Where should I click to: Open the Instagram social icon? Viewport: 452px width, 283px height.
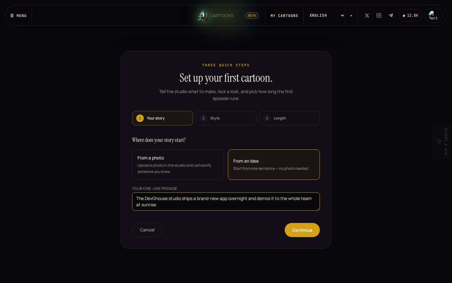[x=379, y=15]
